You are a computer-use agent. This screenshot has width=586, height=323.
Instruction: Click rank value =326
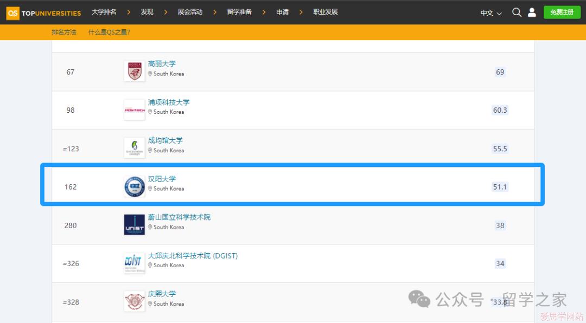click(x=71, y=263)
